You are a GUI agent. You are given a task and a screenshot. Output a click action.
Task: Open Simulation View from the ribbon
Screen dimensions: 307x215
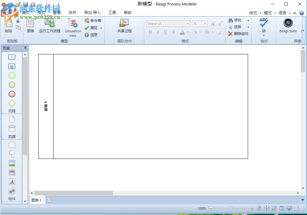72,27
